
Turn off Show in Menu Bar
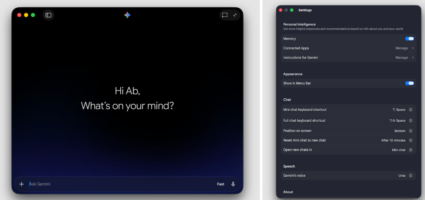(x=409, y=83)
